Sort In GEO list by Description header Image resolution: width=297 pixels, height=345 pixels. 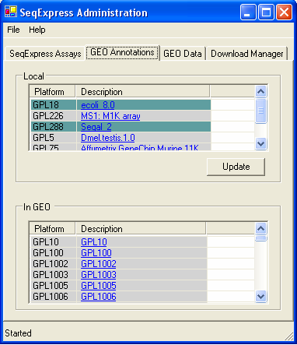click(141, 229)
